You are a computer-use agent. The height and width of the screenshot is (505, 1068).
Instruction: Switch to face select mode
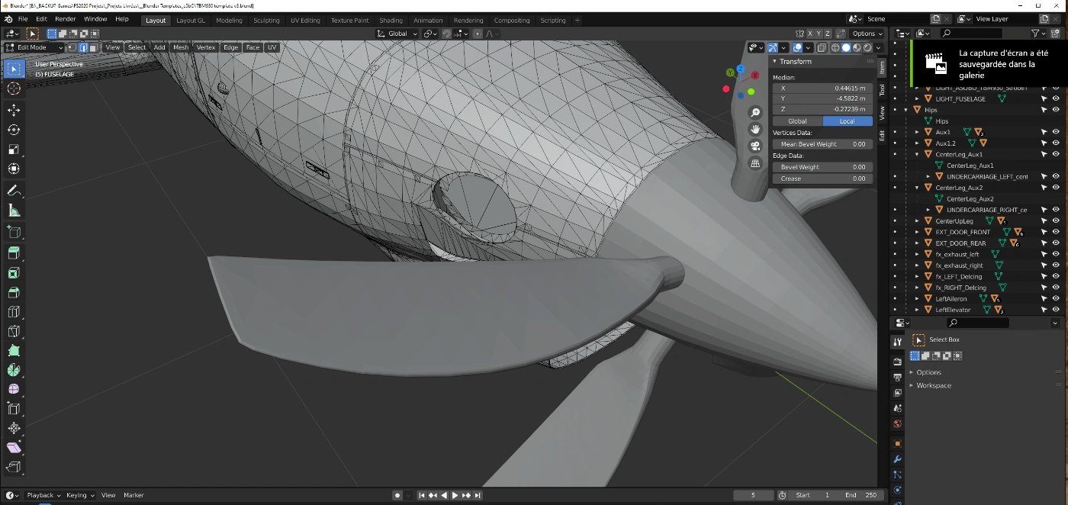click(x=93, y=47)
